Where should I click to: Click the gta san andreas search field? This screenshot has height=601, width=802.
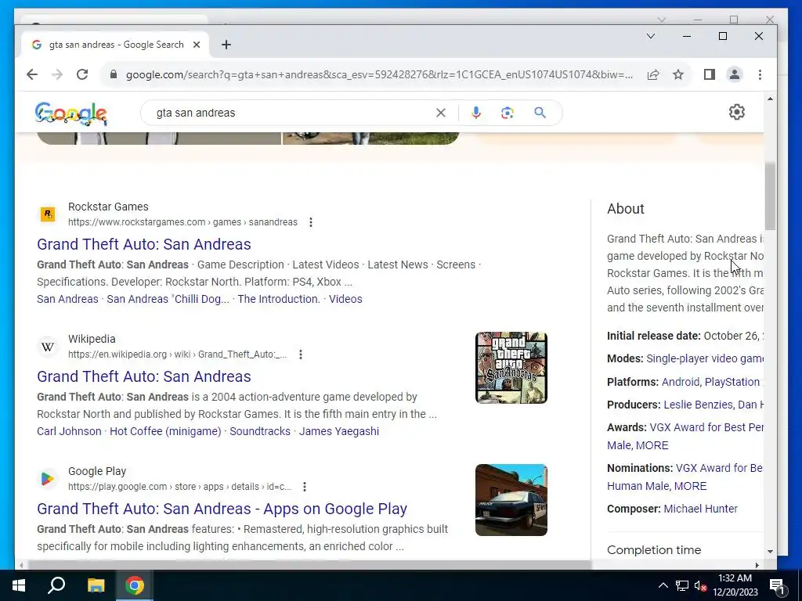(x=293, y=113)
